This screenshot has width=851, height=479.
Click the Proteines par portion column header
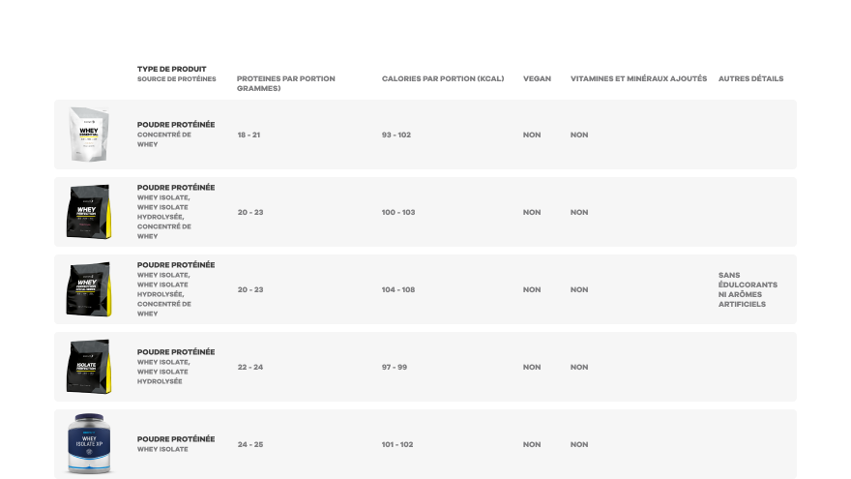[x=285, y=83]
